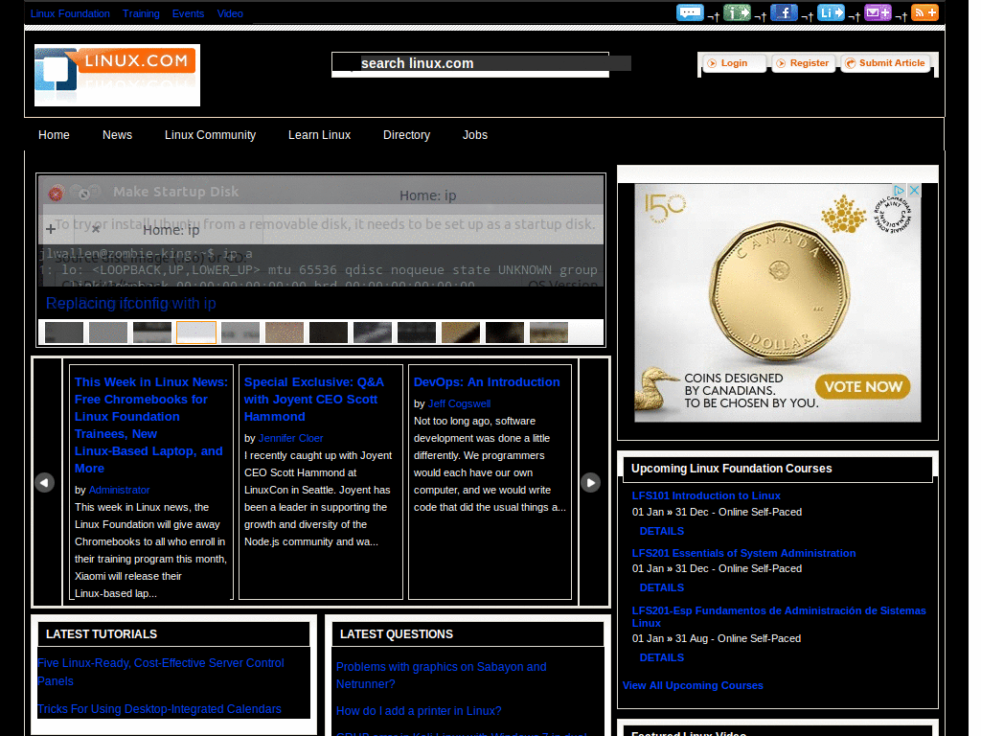Open author Jennifer Cloer's link

coord(291,438)
